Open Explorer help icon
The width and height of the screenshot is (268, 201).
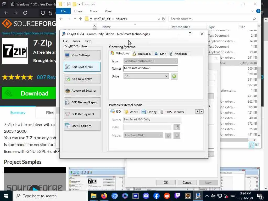(x=258, y=11)
